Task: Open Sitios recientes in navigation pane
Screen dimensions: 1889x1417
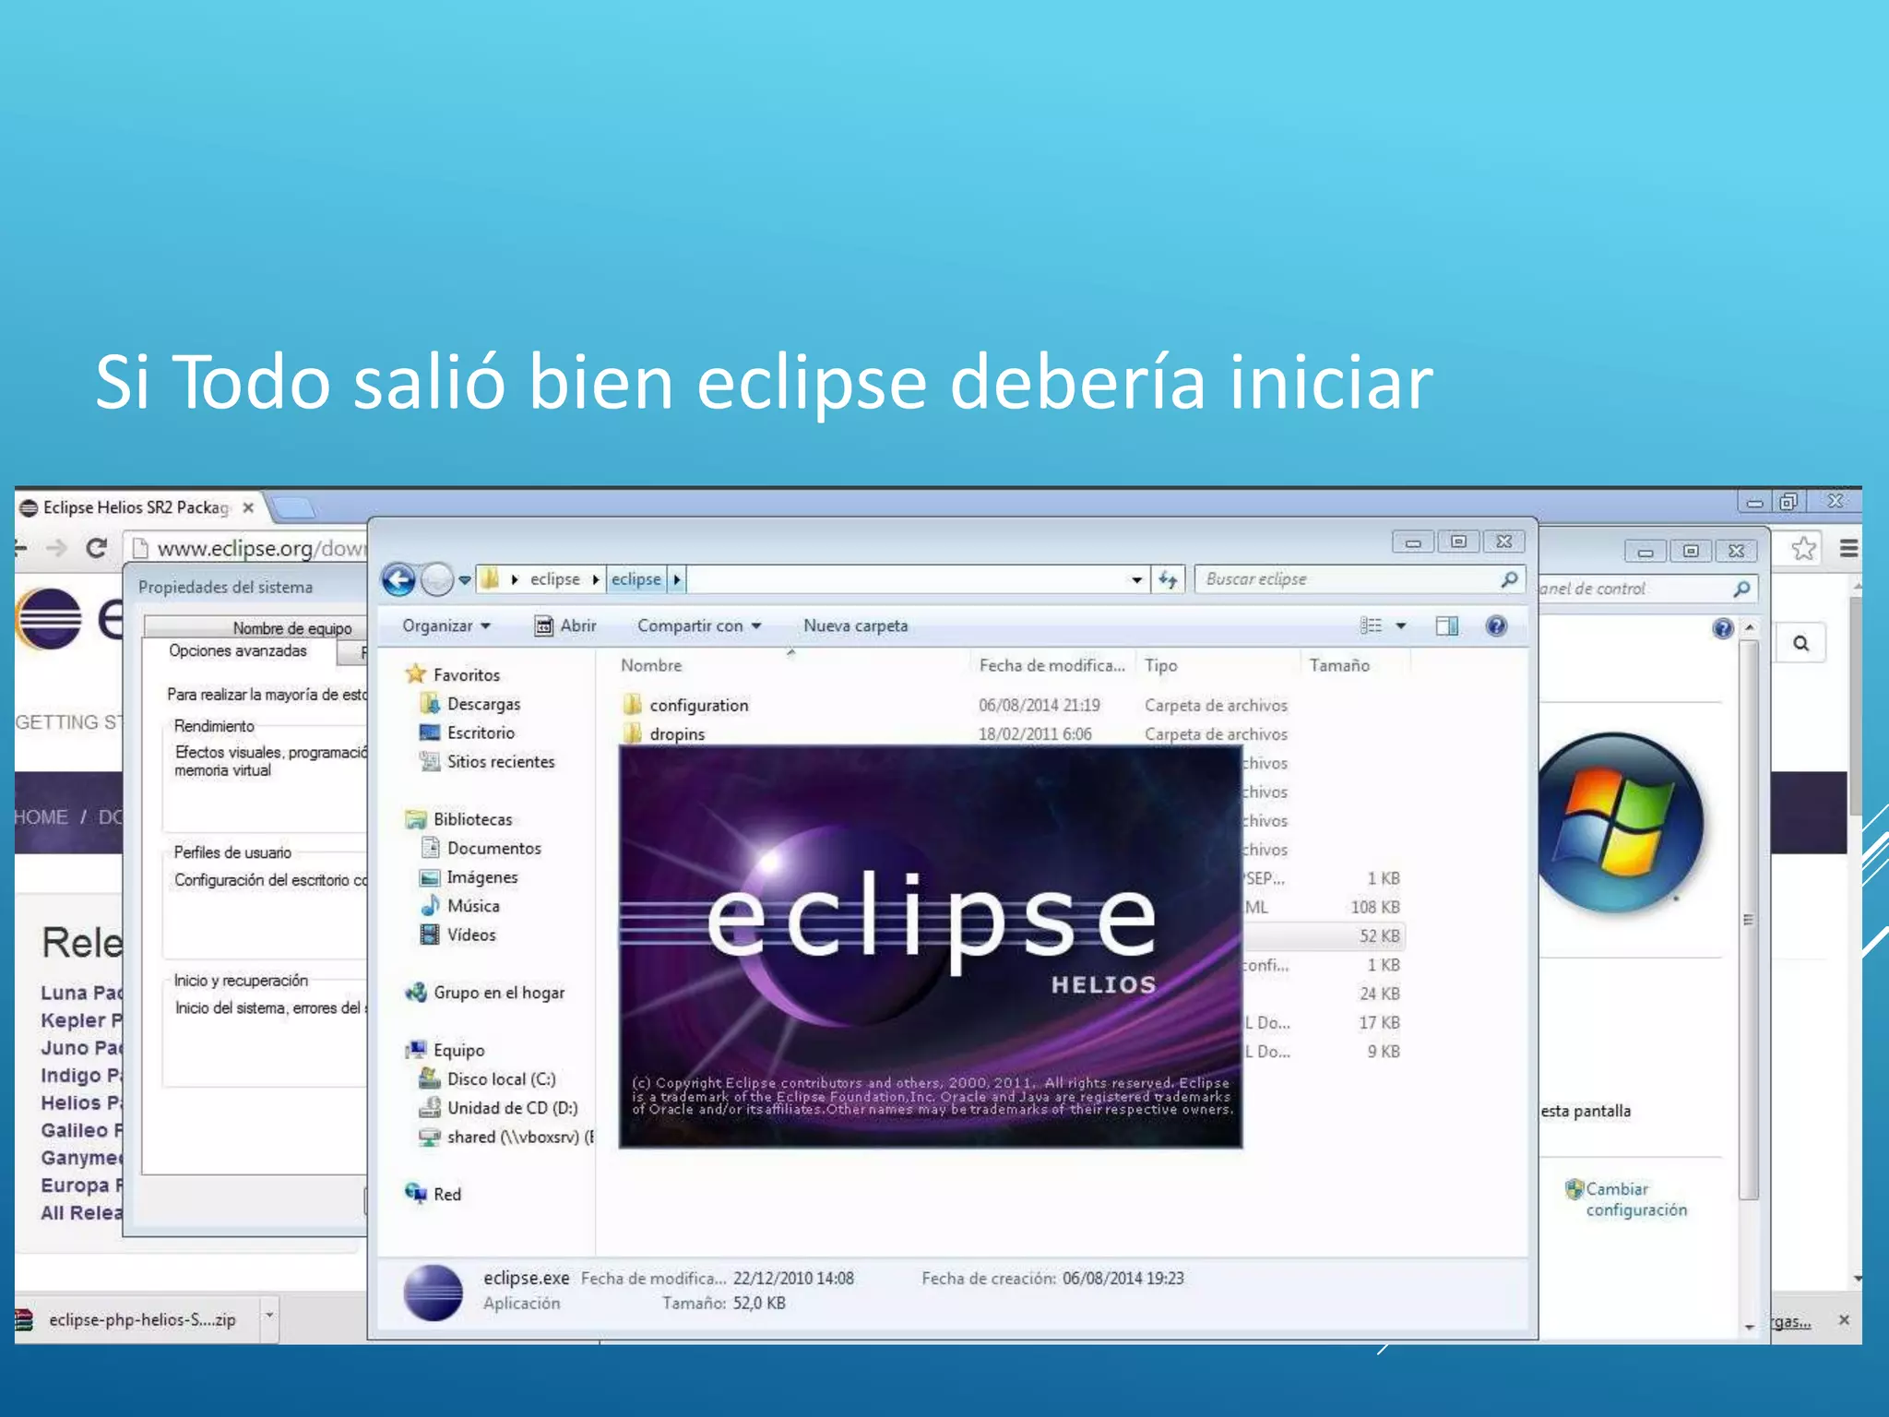Action: pos(488,761)
